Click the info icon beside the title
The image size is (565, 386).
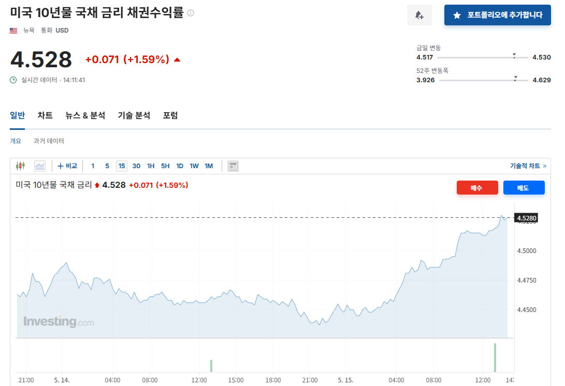(x=191, y=13)
